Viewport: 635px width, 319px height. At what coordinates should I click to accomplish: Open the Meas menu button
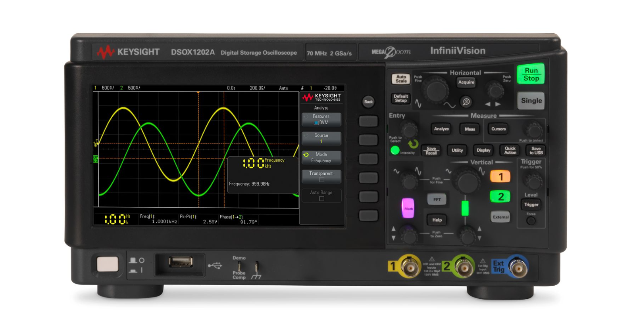(470, 129)
